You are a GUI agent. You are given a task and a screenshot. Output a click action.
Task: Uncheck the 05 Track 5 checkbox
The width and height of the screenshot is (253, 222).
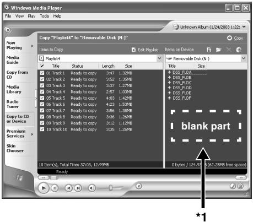click(42, 98)
